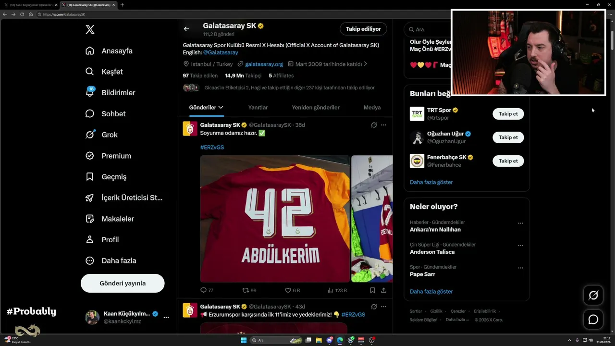Switch to the Medya tab
Screen dimensions: 615x346
tap(372, 108)
